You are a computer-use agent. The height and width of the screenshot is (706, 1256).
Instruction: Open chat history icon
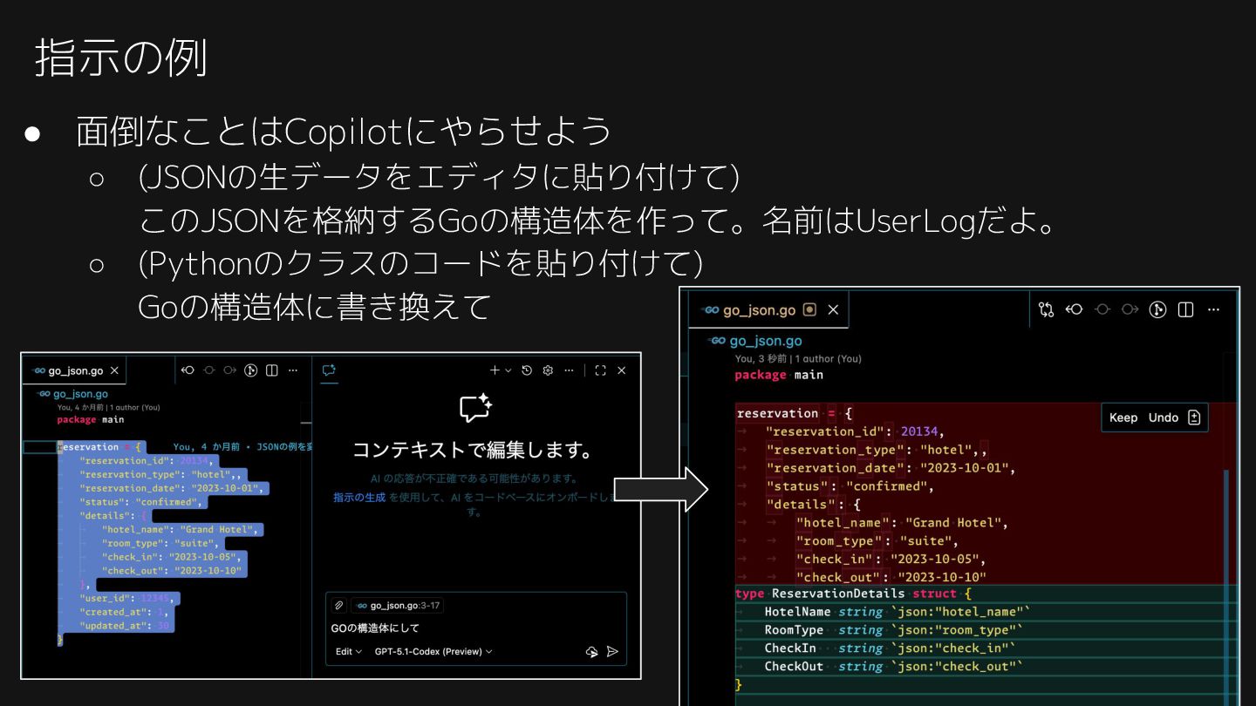[x=527, y=370]
